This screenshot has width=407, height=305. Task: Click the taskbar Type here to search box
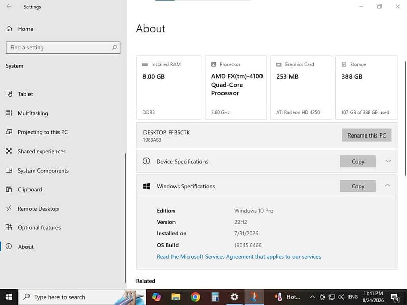[82, 297]
